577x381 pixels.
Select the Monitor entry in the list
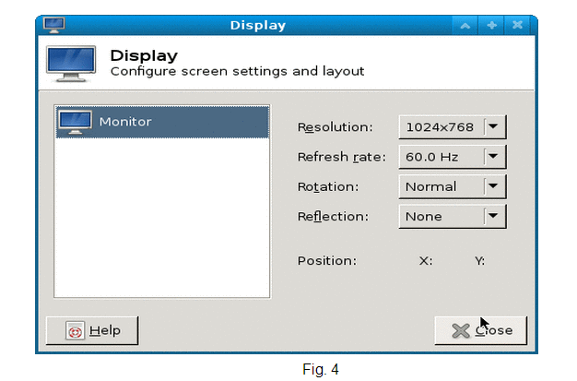click(162, 122)
